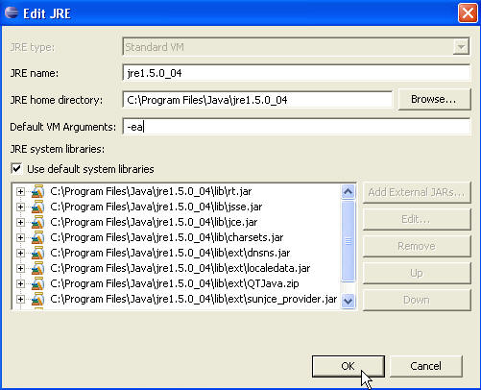Click scrollbar up arrow in library list
481x390 pixels.
(x=348, y=192)
